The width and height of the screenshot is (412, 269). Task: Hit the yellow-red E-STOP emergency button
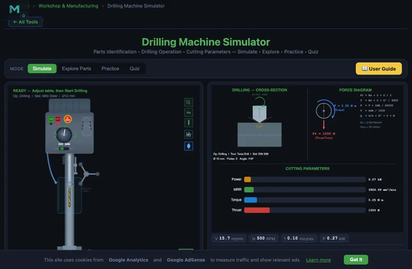tap(67, 119)
